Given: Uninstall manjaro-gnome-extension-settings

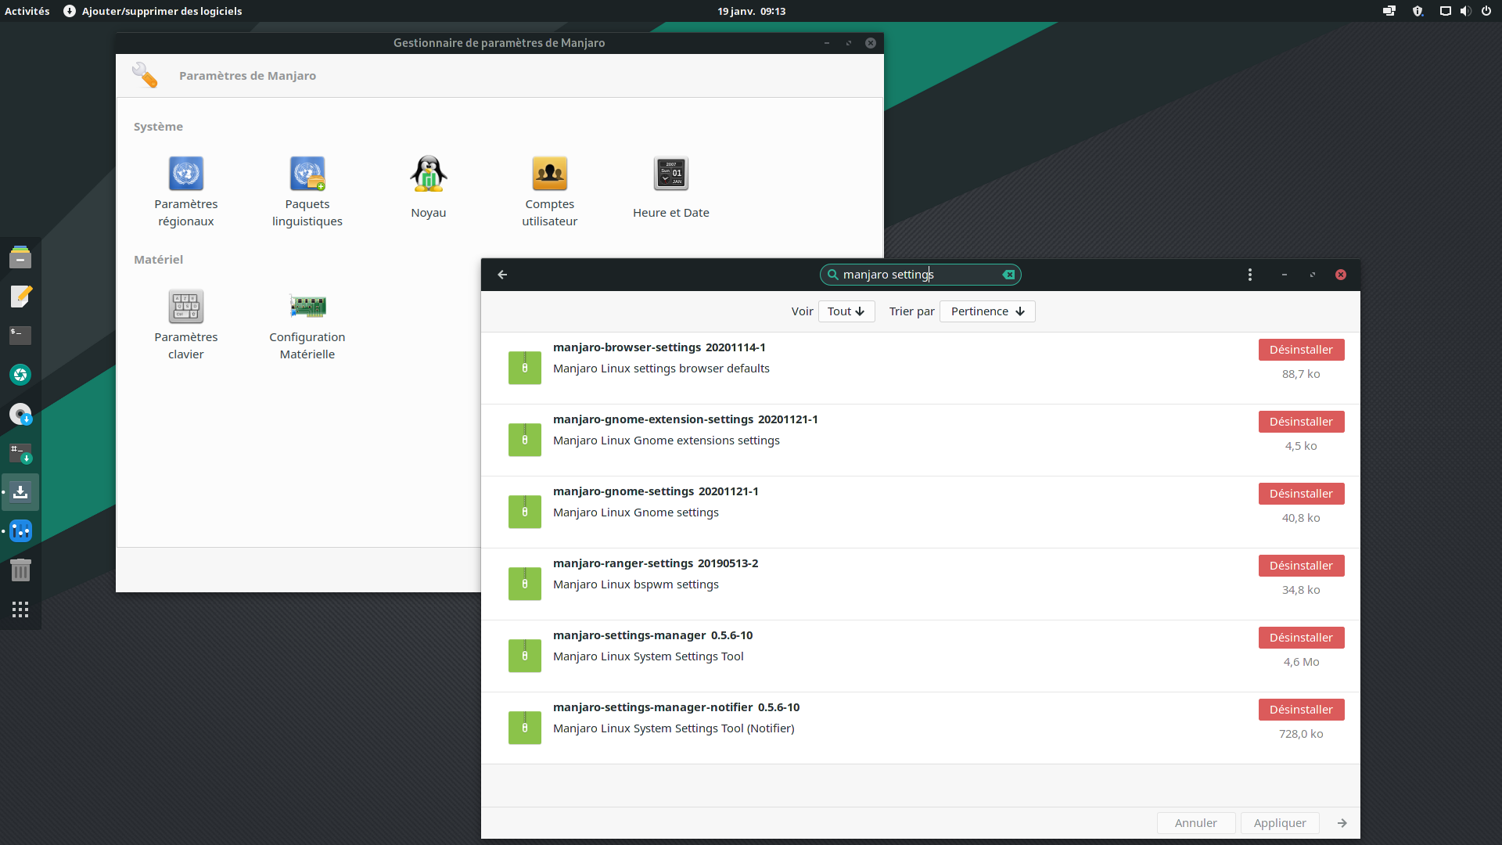Looking at the screenshot, I should pyautogui.click(x=1301, y=422).
